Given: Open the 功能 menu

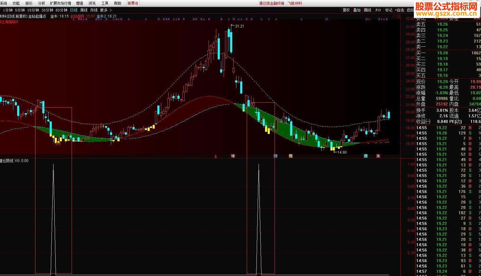Looking at the screenshot, I should coord(16,3).
